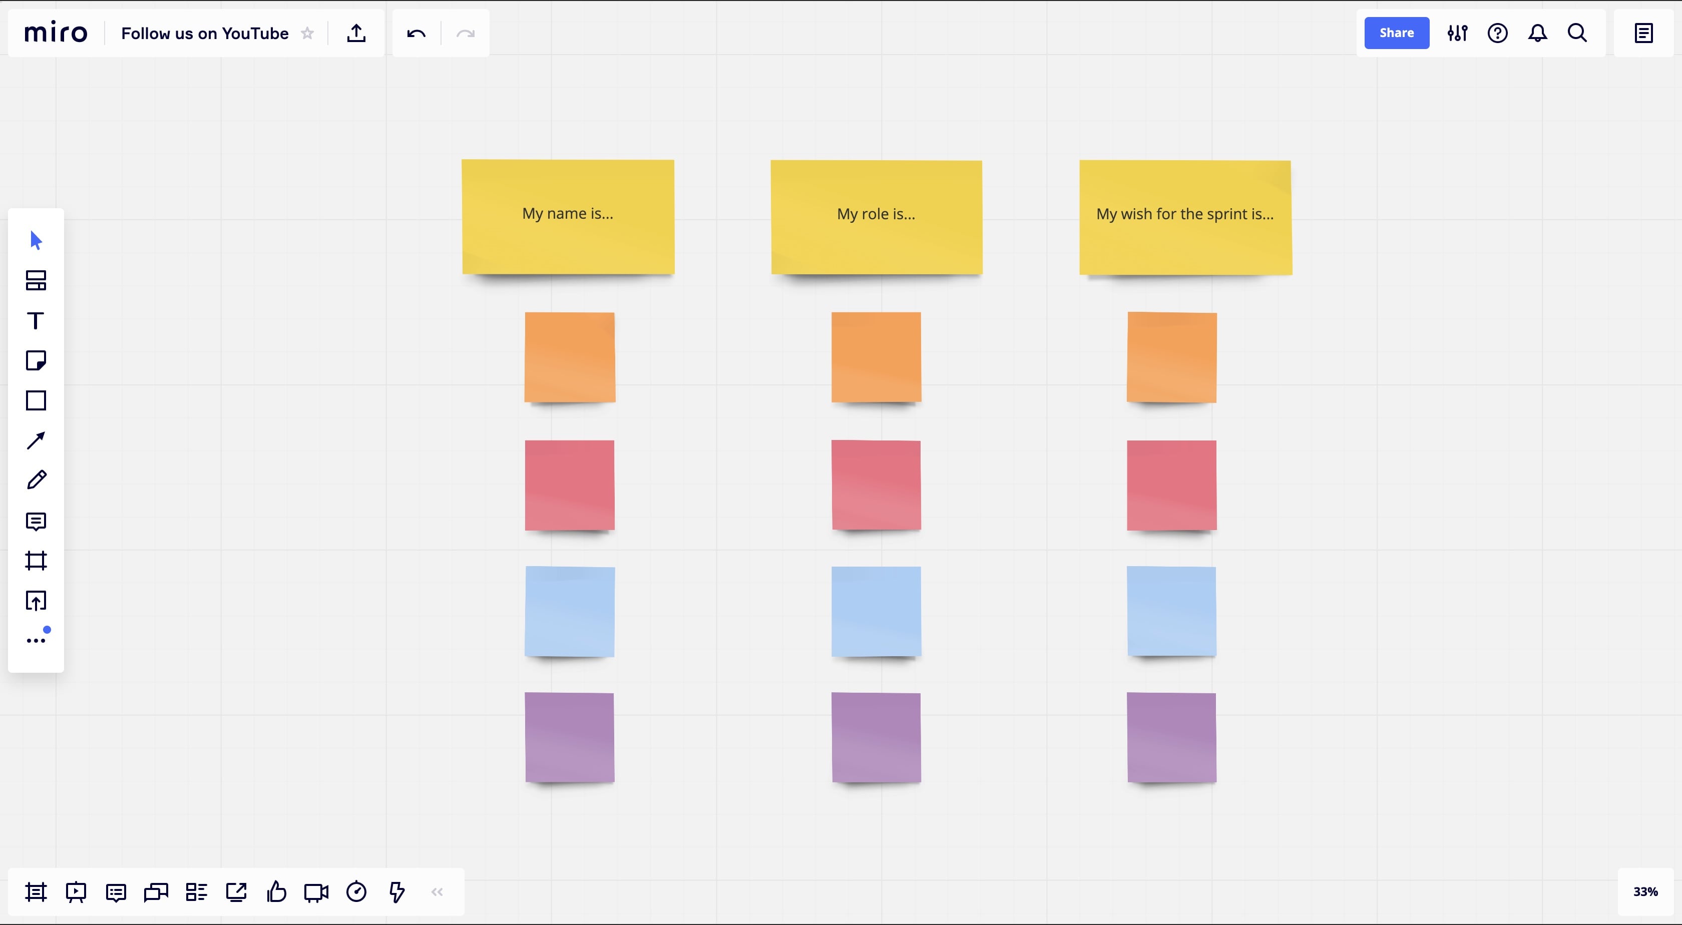Select the Pen drawing tool
The width and height of the screenshot is (1682, 925).
(x=36, y=481)
